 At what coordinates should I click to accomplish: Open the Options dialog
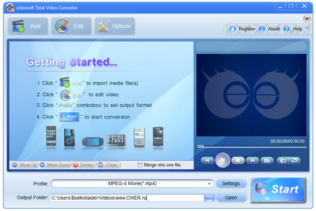coord(115,26)
